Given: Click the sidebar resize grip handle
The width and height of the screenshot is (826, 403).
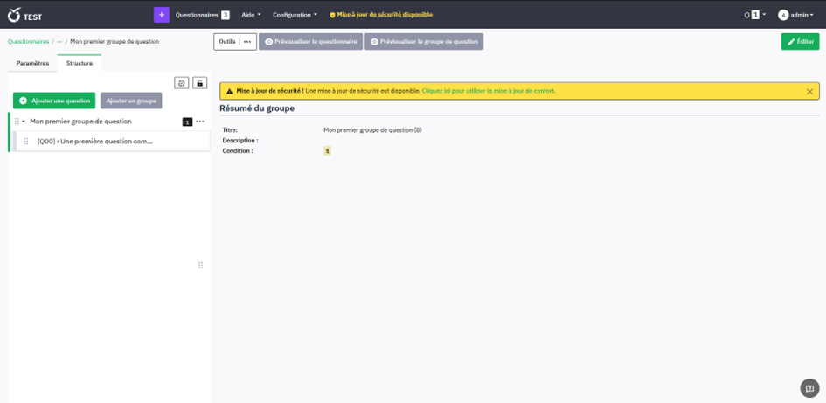Looking at the screenshot, I should 201,265.
